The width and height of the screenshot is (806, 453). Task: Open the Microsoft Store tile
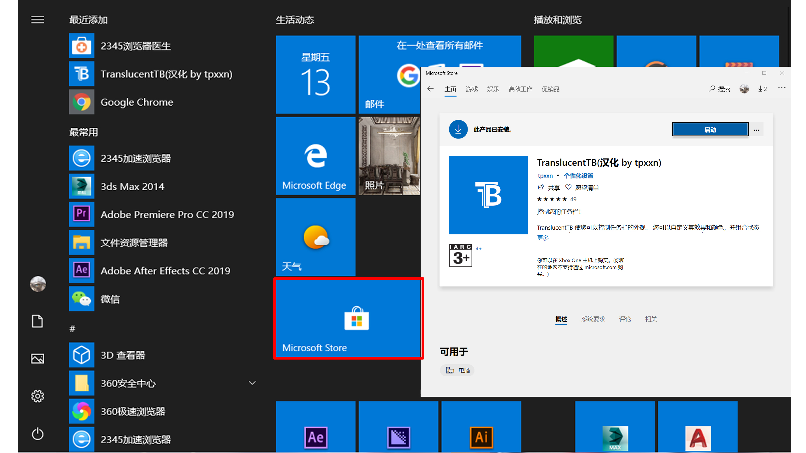[x=348, y=318]
